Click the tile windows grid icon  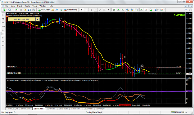[x=136, y=10]
